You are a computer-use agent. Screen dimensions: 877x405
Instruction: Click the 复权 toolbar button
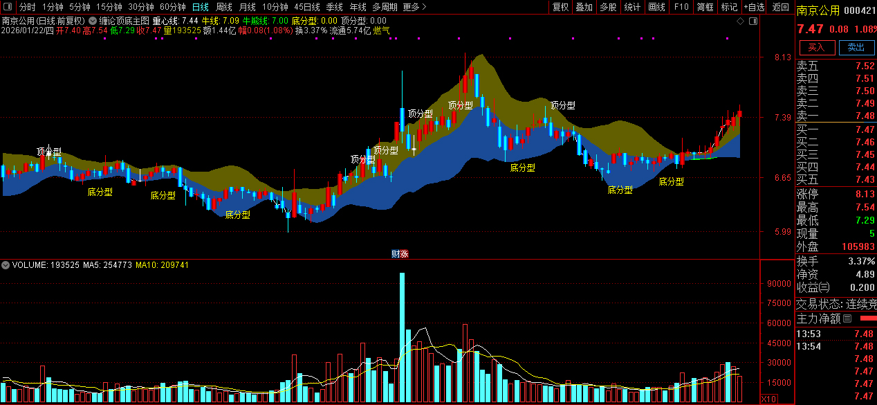point(561,7)
